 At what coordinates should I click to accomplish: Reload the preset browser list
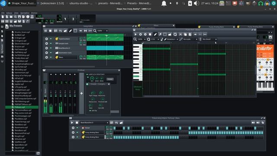pos(38,153)
